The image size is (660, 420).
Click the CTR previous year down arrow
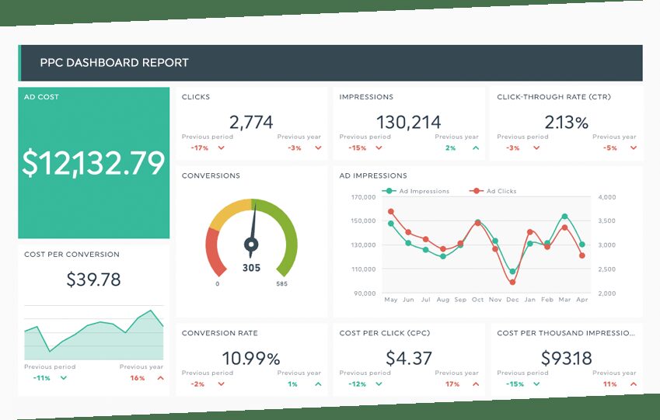[x=634, y=148]
